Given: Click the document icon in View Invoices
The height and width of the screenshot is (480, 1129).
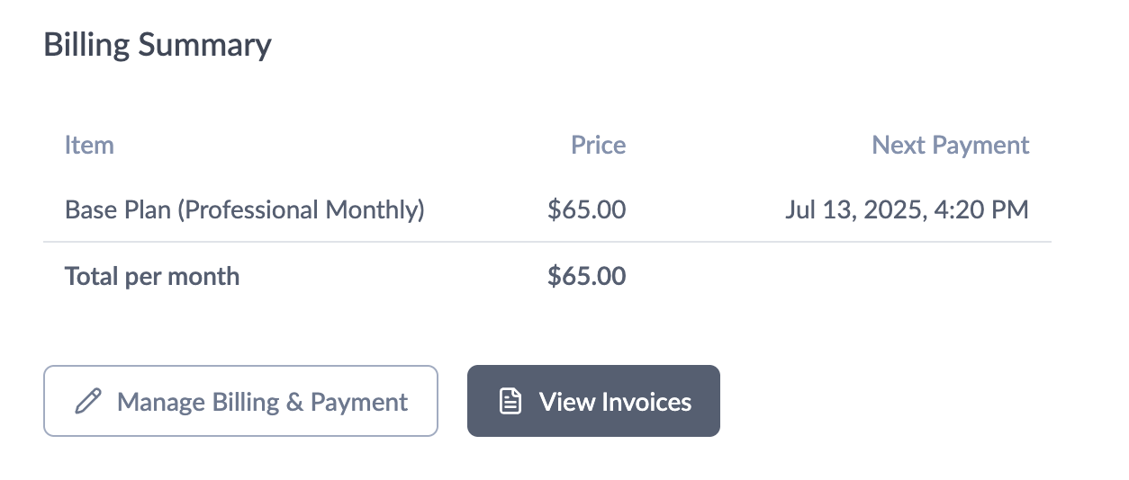Looking at the screenshot, I should (510, 401).
